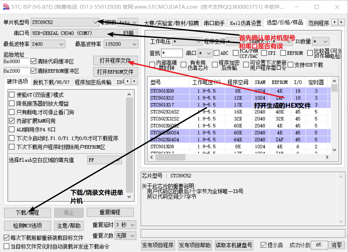The image size is (348, 252).
Task: Click hardware options list scroll down arrow
Action: [x=129, y=197]
